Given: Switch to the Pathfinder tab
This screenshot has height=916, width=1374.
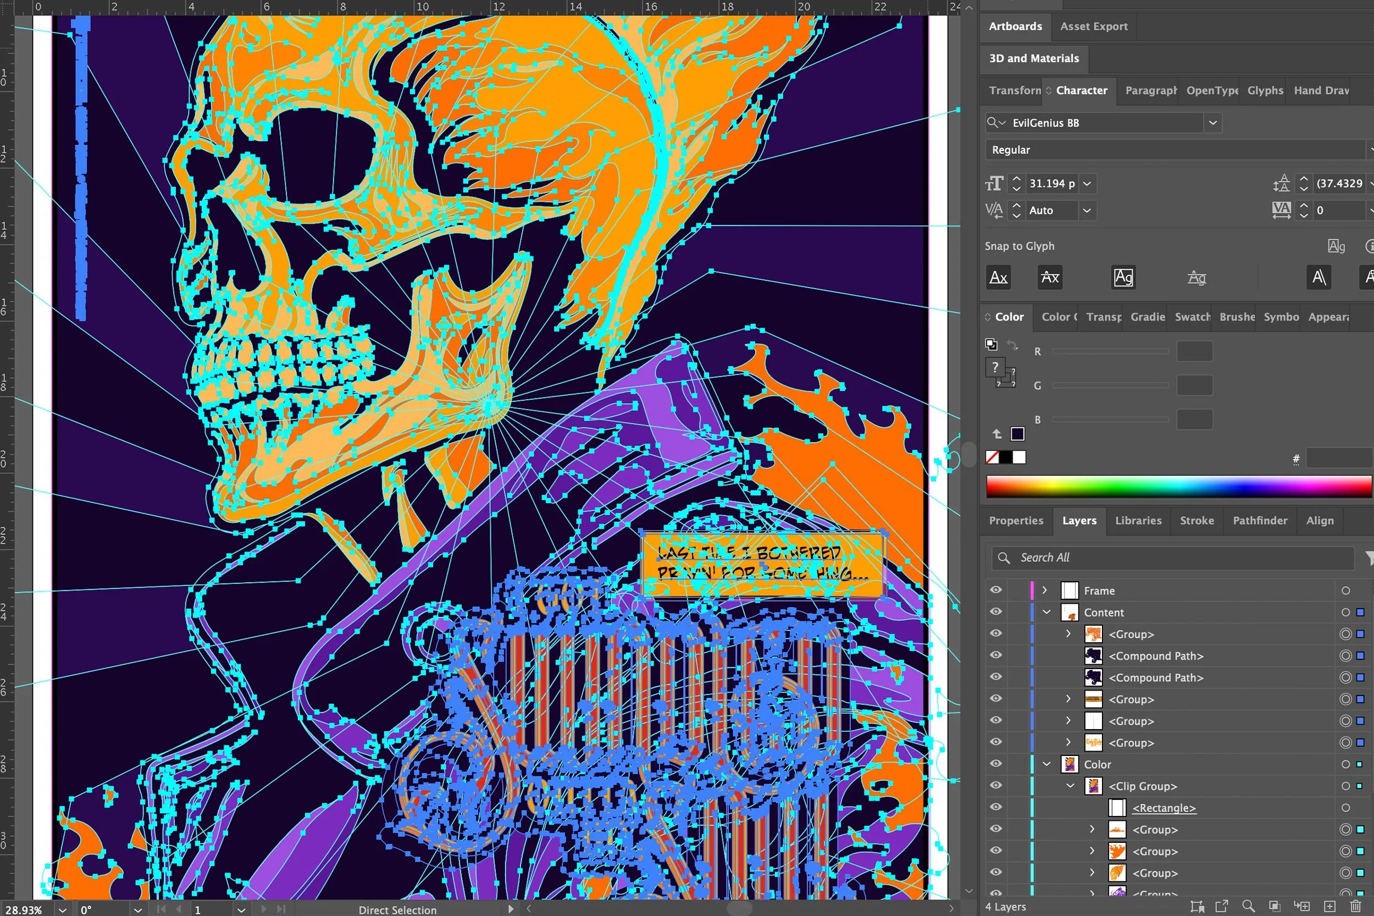Looking at the screenshot, I should [x=1260, y=521].
